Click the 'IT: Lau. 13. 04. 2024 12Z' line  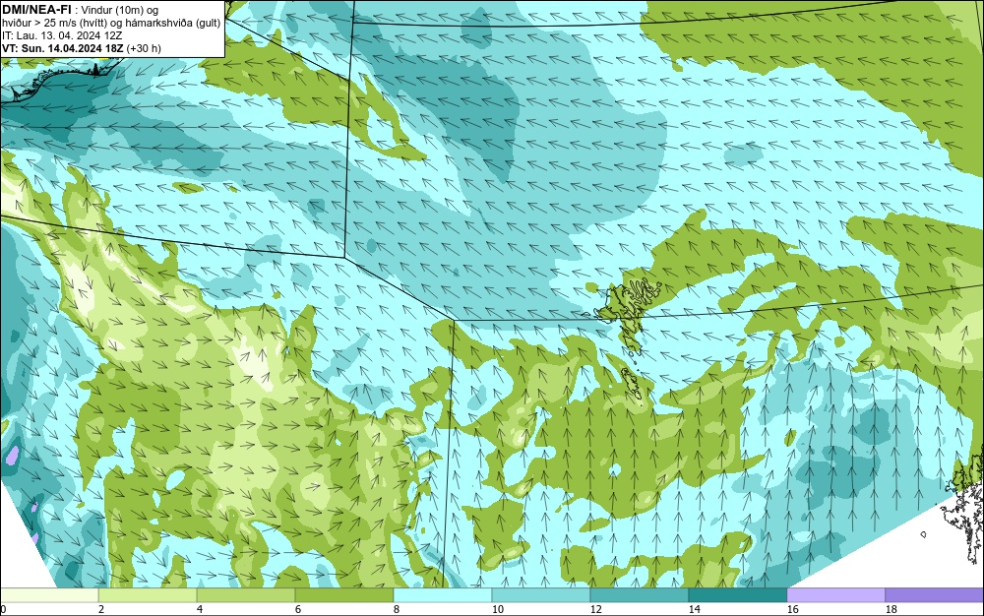[62, 35]
